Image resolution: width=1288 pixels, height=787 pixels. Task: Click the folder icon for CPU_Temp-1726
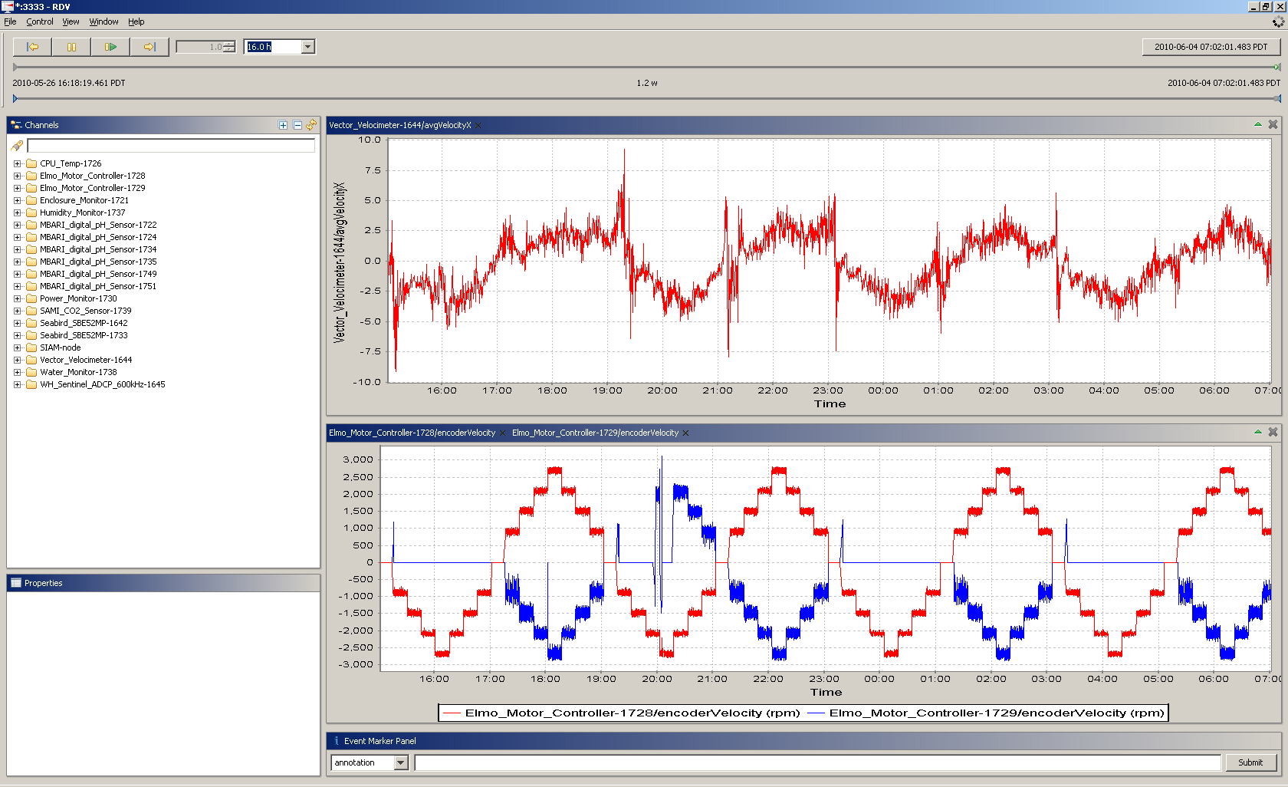[31, 163]
